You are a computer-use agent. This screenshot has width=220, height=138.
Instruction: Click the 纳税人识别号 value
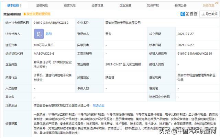[x=195, y=54]
